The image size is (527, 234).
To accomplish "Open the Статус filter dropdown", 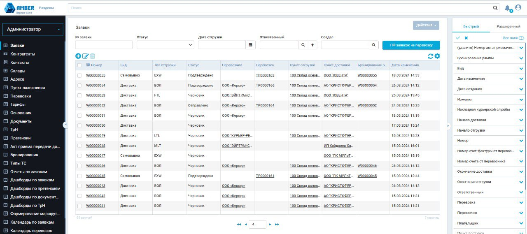I will point(165,45).
